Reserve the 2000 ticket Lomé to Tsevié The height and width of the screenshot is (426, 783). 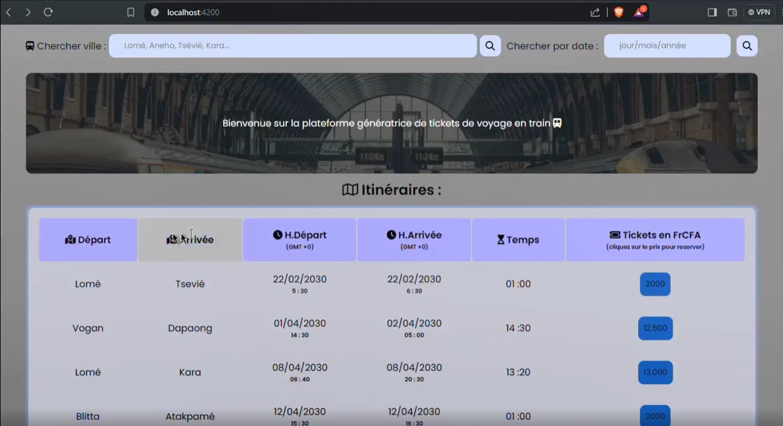[x=655, y=284]
